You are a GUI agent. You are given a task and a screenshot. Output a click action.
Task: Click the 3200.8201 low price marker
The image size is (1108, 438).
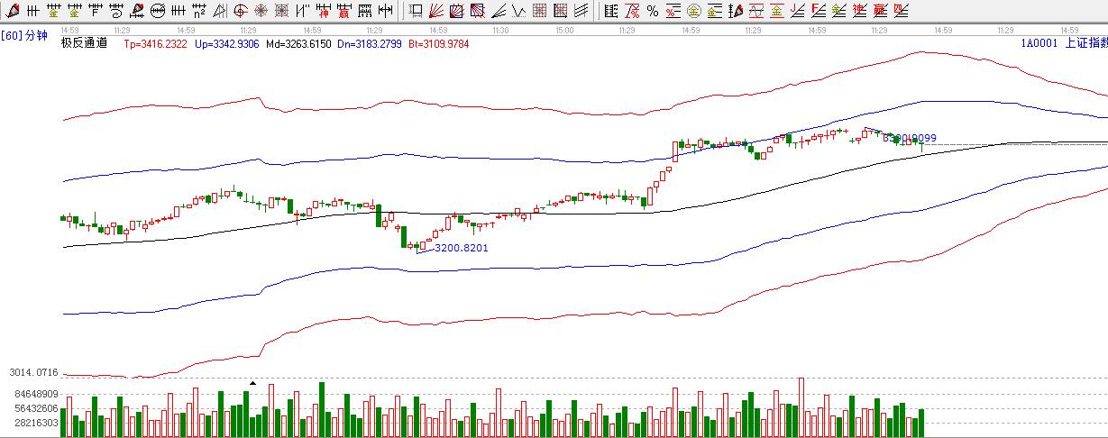click(x=461, y=248)
